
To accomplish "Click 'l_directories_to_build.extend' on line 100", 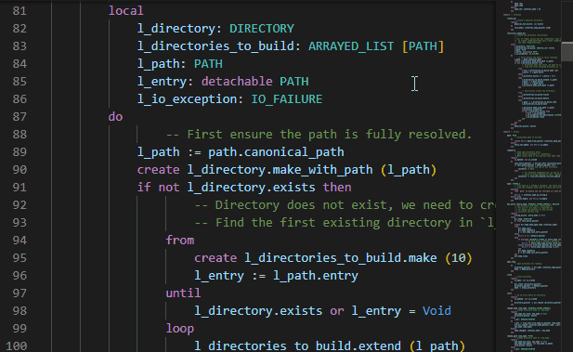I will (298, 345).
